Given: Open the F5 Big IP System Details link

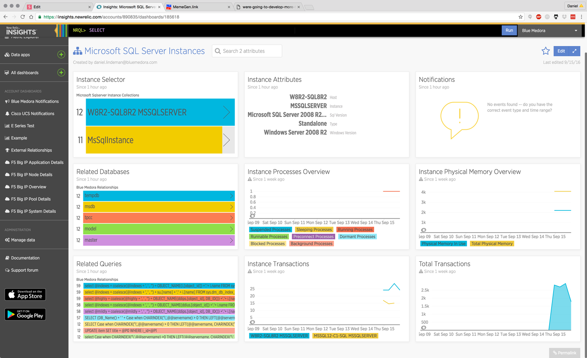Looking at the screenshot, I should (x=33, y=211).
